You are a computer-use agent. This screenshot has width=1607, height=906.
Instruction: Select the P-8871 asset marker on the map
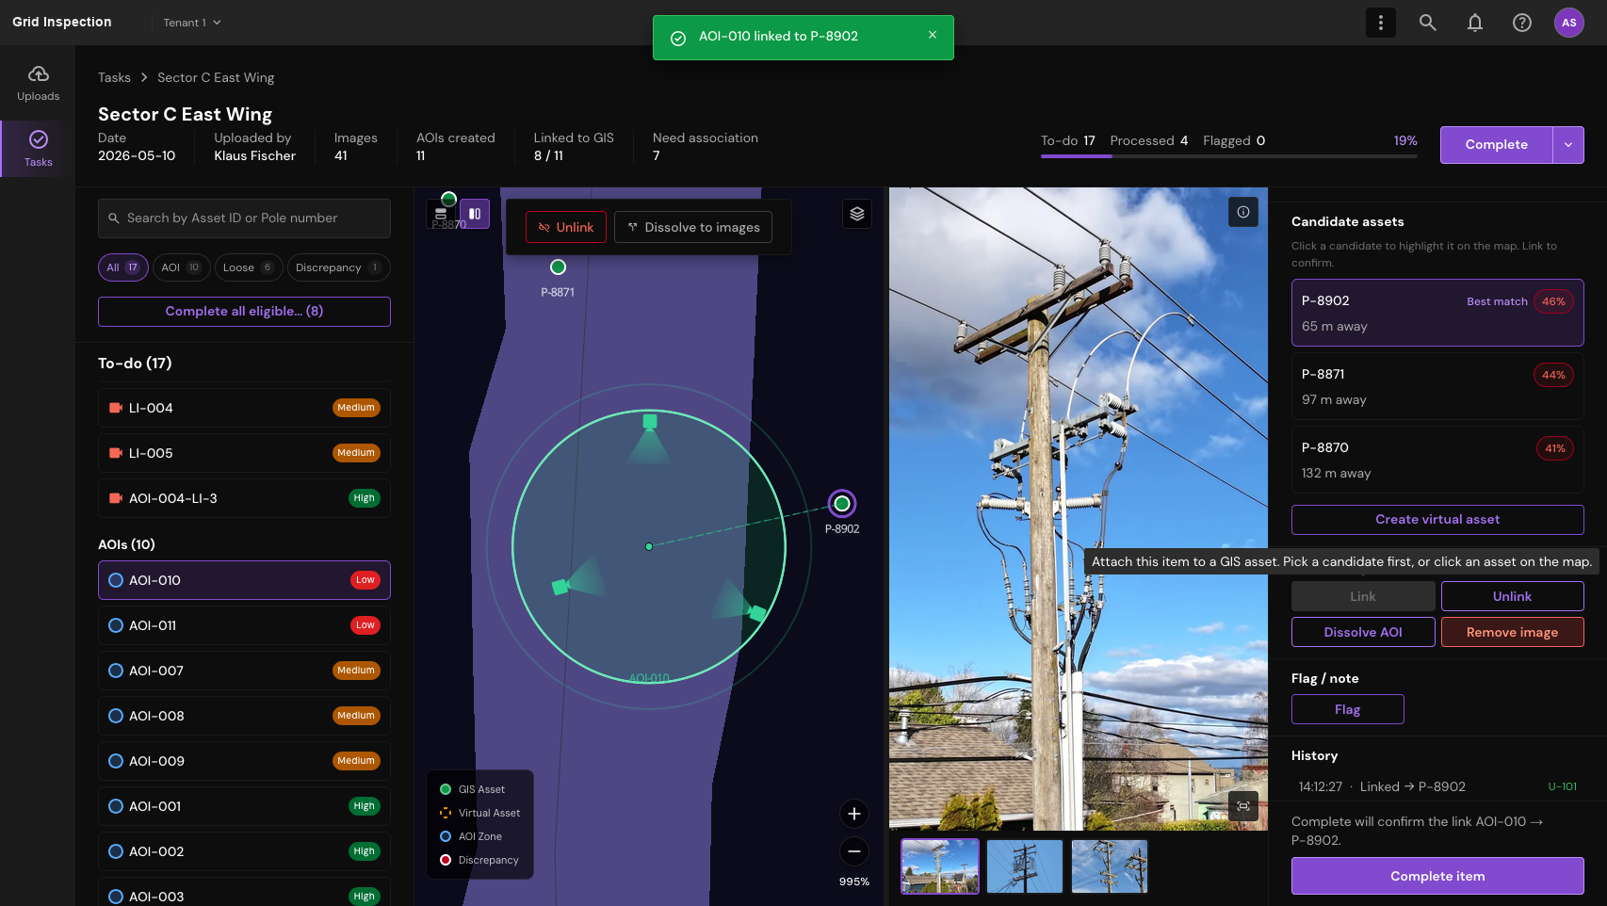[x=558, y=267]
